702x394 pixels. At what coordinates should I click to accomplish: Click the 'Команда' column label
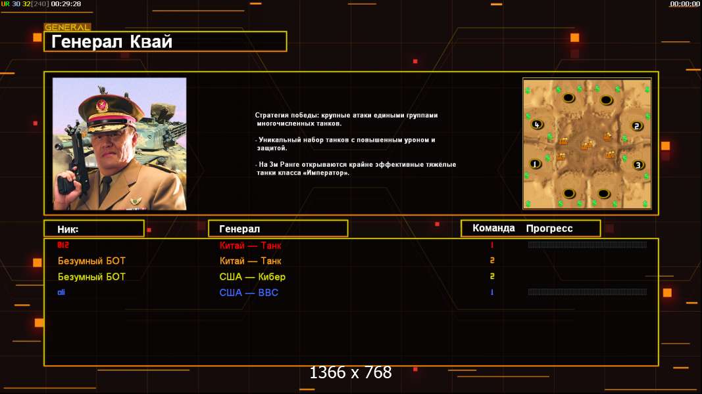click(493, 229)
